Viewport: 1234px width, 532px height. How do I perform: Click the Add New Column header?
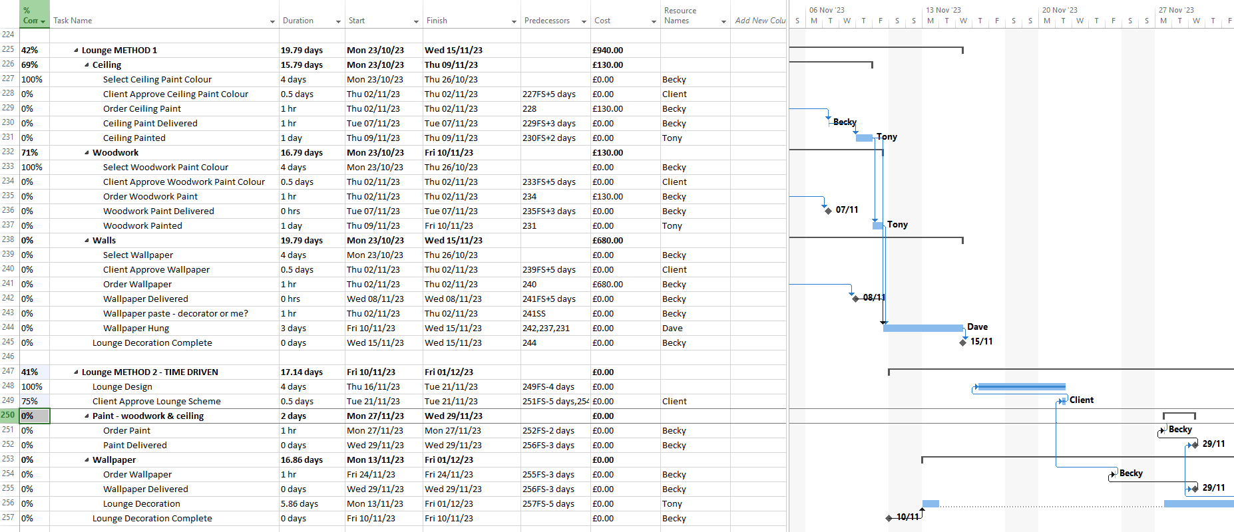point(759,21)
